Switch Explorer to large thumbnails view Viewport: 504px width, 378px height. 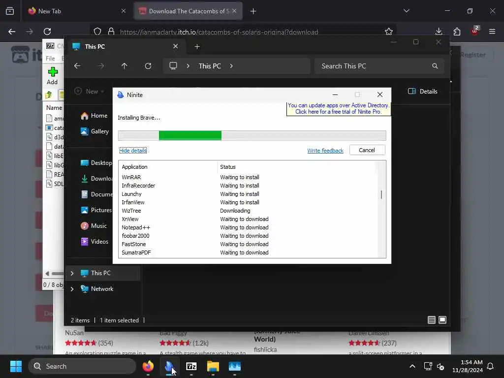point(442,320)
